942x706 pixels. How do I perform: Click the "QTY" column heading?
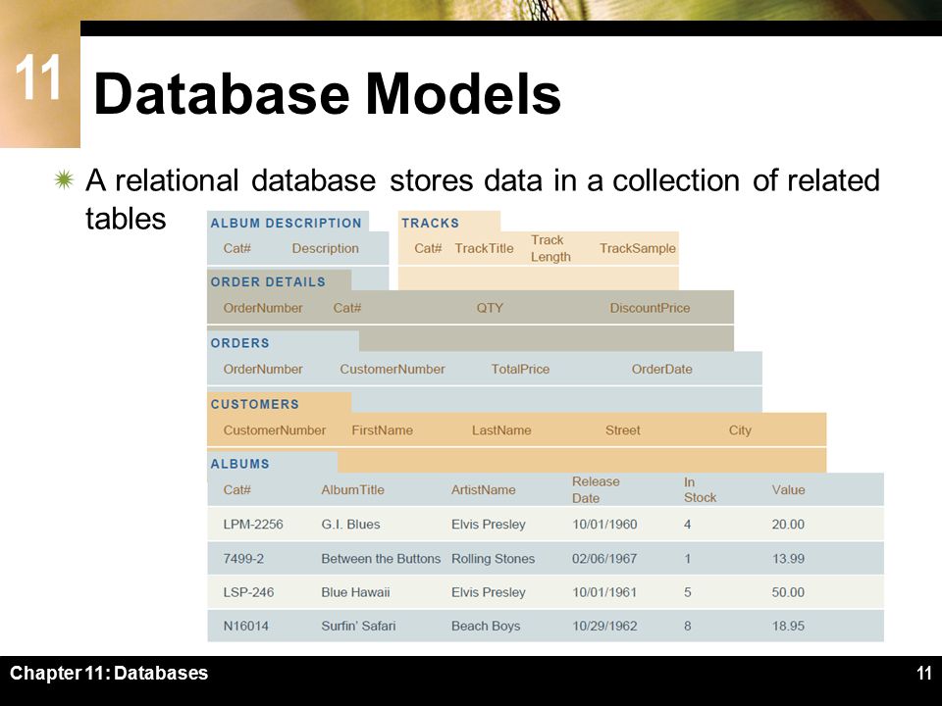pyautogui.click(x=490, y=308)
